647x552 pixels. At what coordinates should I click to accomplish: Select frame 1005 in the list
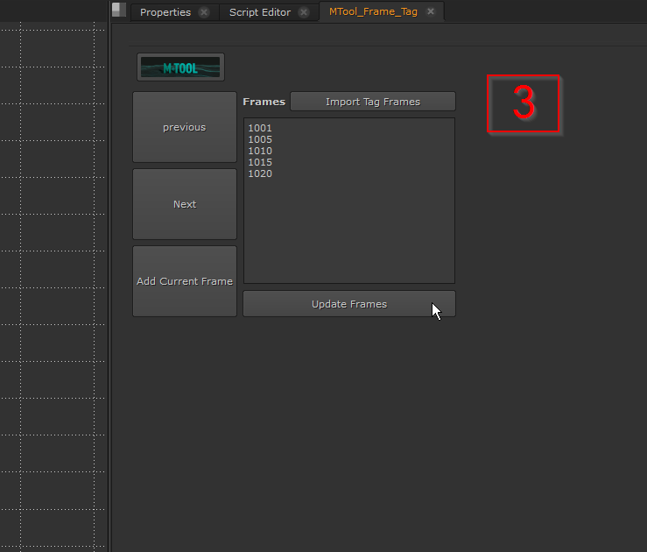(x=260, y=140)
